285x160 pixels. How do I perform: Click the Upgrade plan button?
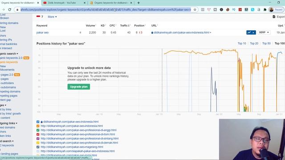click(79, 87)
